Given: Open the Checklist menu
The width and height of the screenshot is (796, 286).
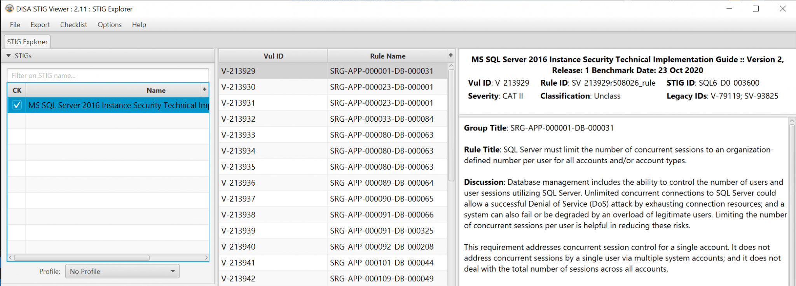Looking at the screenshot, I should 73,25.
